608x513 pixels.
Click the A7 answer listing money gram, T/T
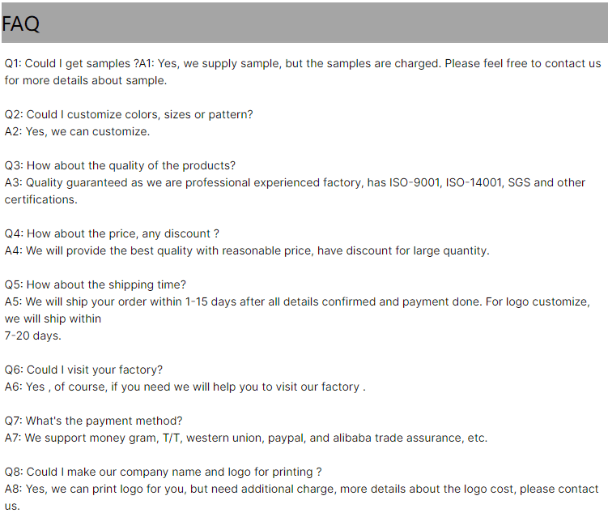[x=246, y=438]
